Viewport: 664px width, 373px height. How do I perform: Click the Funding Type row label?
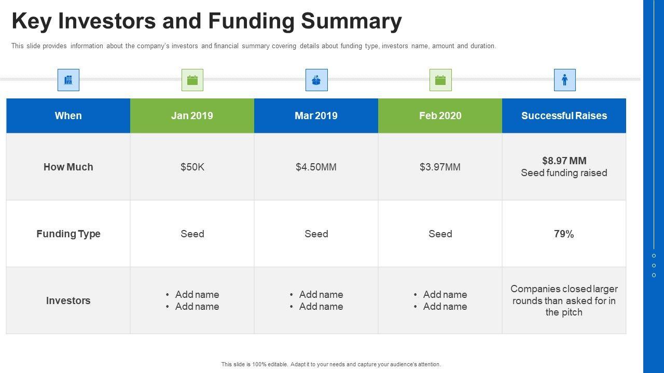pyautogui.click(x=68, y=234)
